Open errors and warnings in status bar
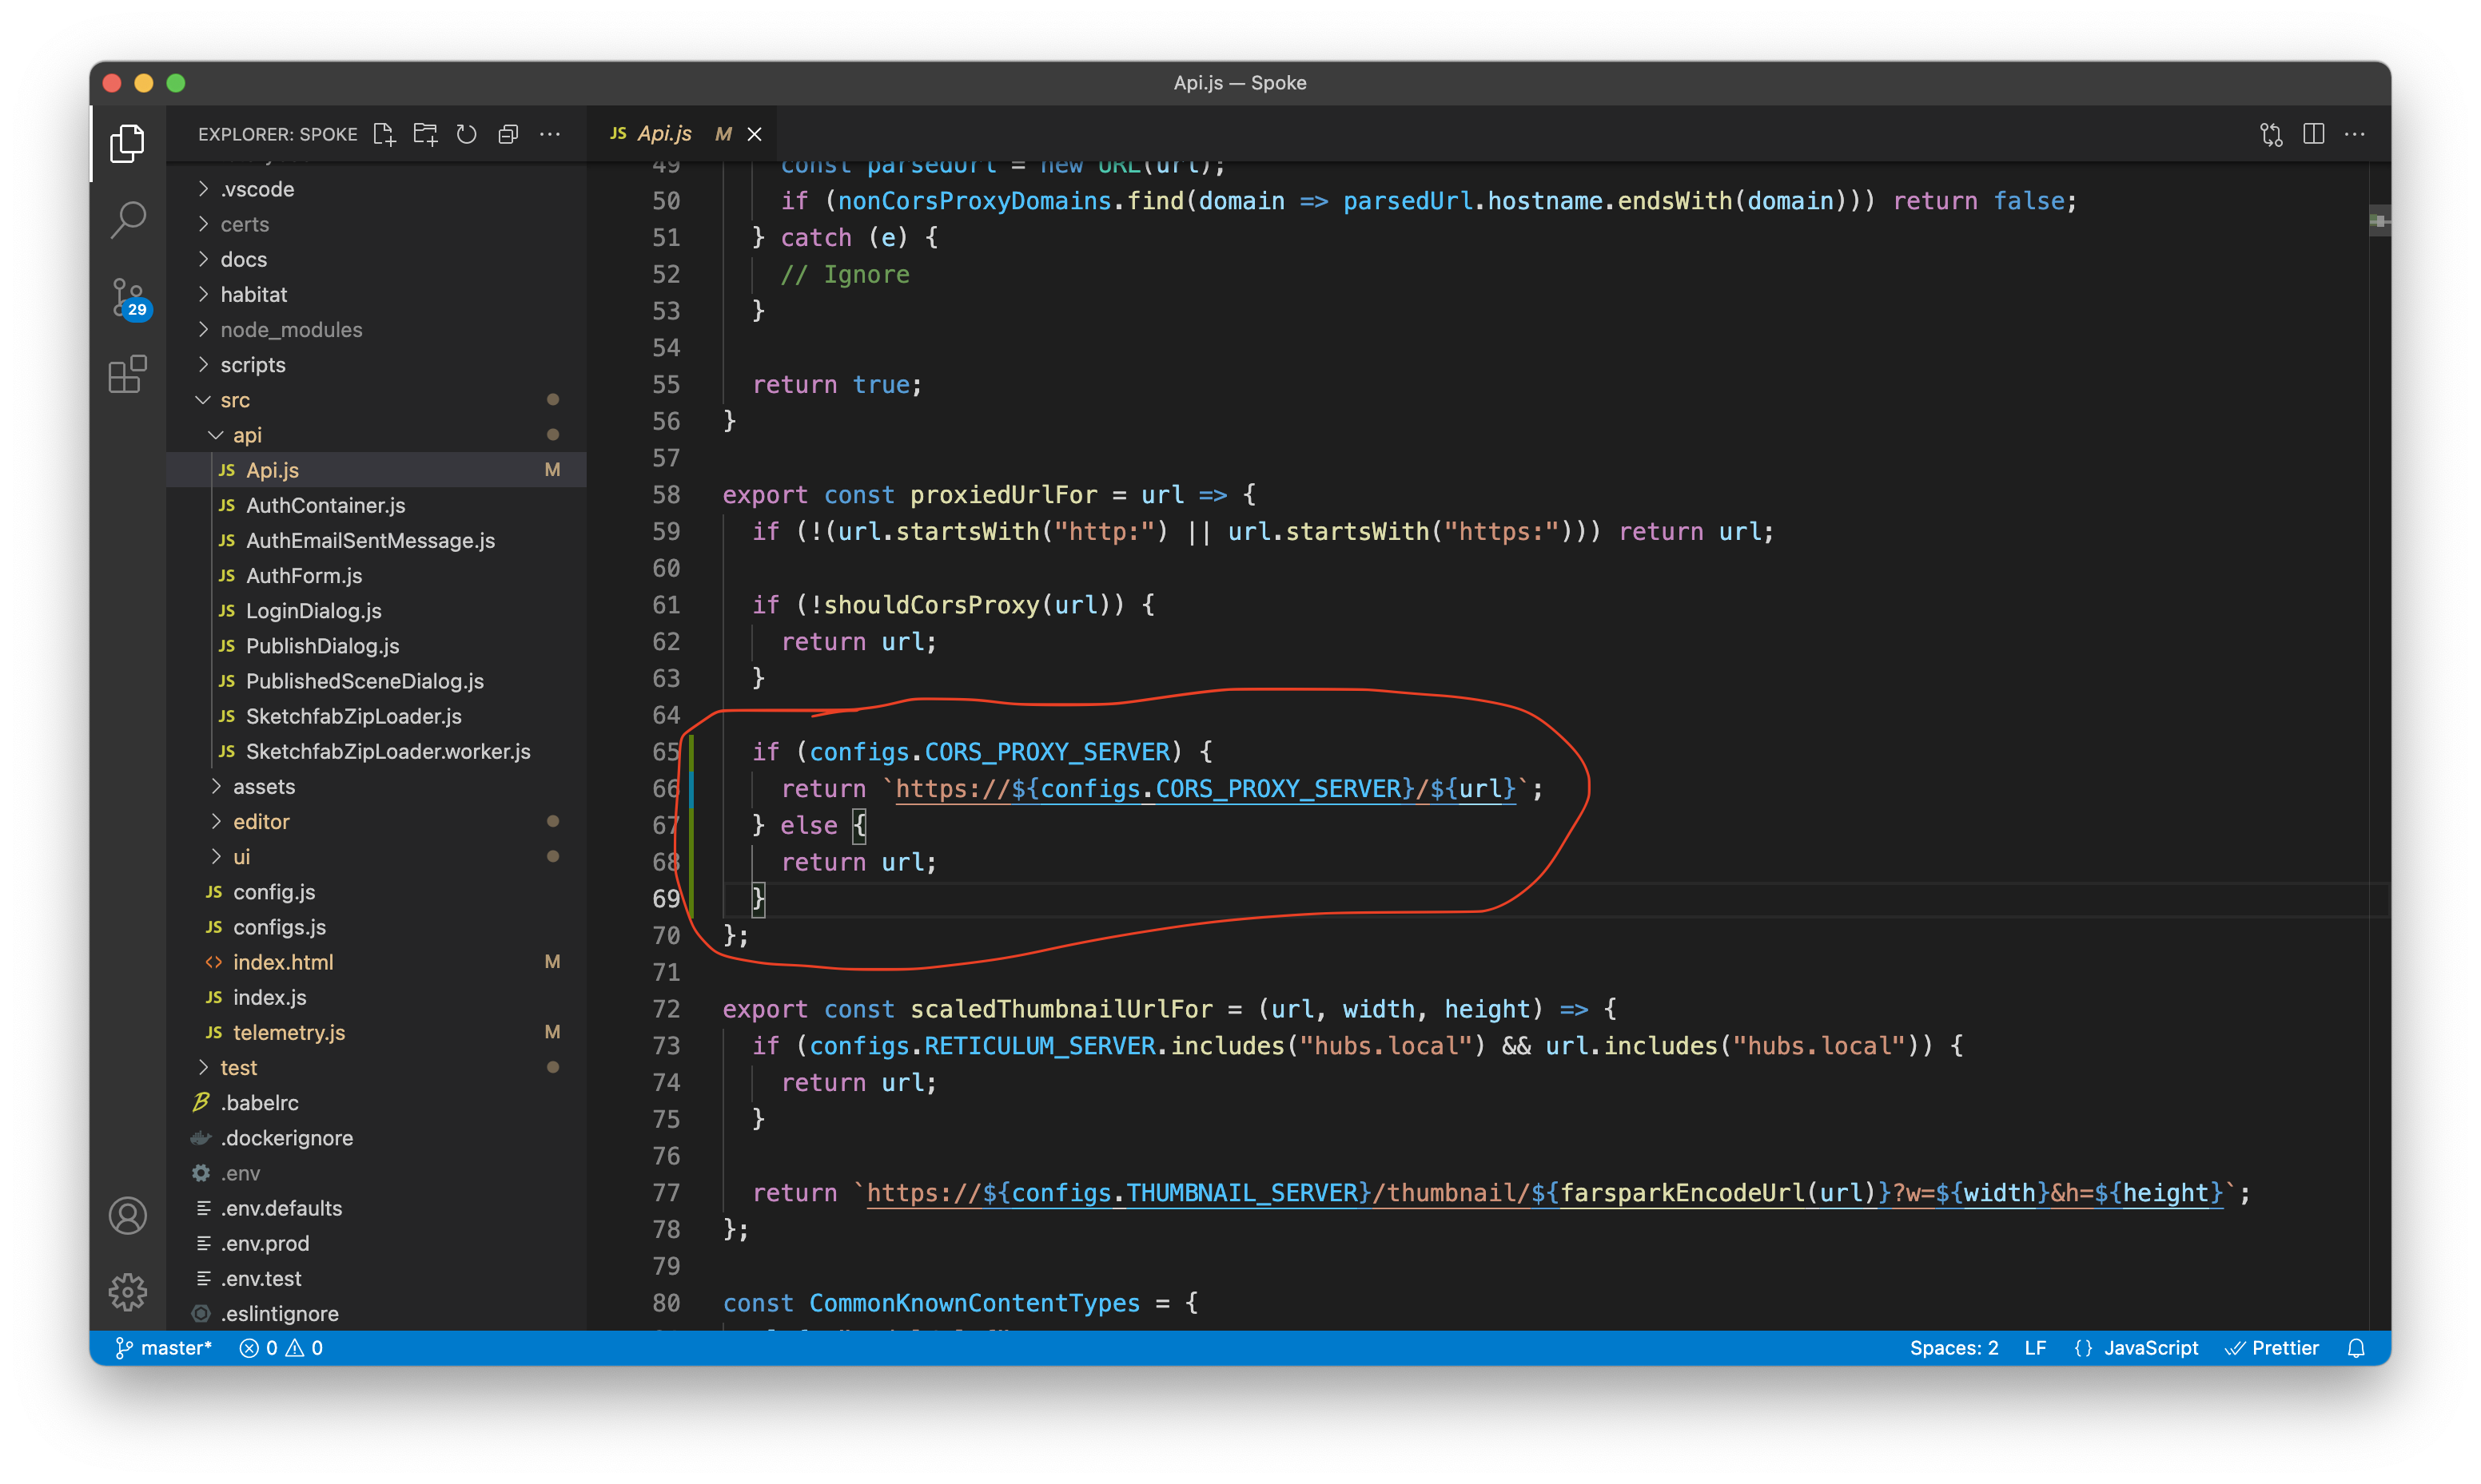 coord(281,1348)
